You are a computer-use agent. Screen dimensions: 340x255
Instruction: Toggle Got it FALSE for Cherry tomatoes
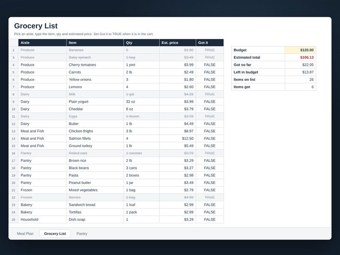pyautogui.click(x=210, y=65)
